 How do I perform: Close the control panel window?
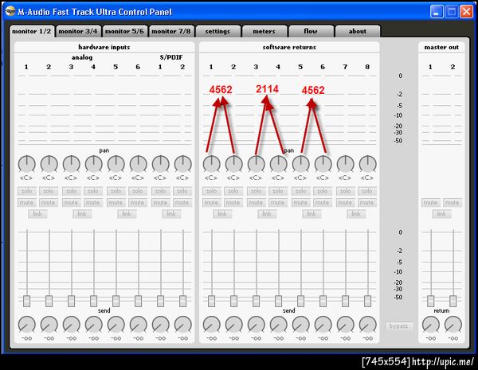coord(466,12)
